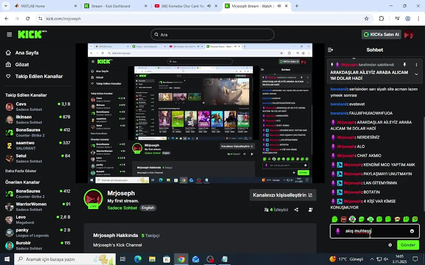The height and width of the screenshot is (265, 425).
Task: Open 5etul channel
Action: point(38,159)
